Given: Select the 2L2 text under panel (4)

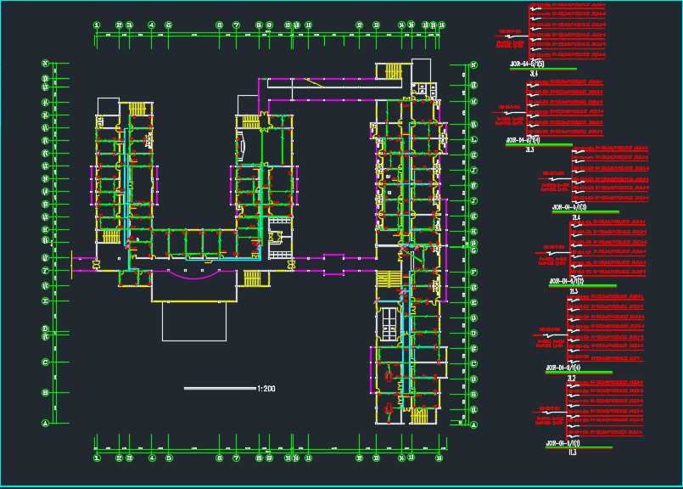Looking at the screenshot, I should pyautogui.click(x=572, y=379).
